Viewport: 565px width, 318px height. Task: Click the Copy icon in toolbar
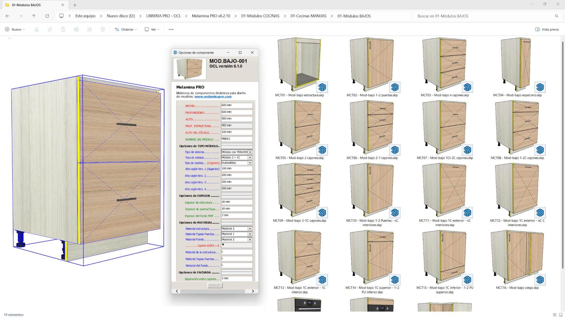pyautogui.click(x=50, y=29)
